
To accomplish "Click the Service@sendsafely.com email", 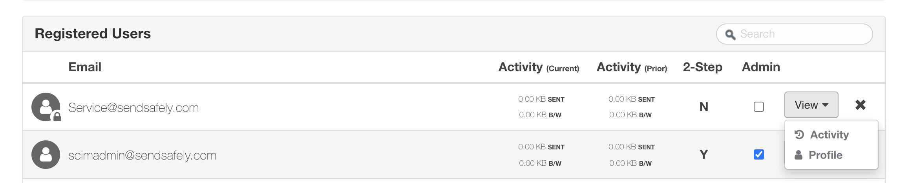I will tap(133, 108).
